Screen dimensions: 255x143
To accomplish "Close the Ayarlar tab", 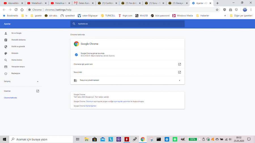I will click(210, 3).
